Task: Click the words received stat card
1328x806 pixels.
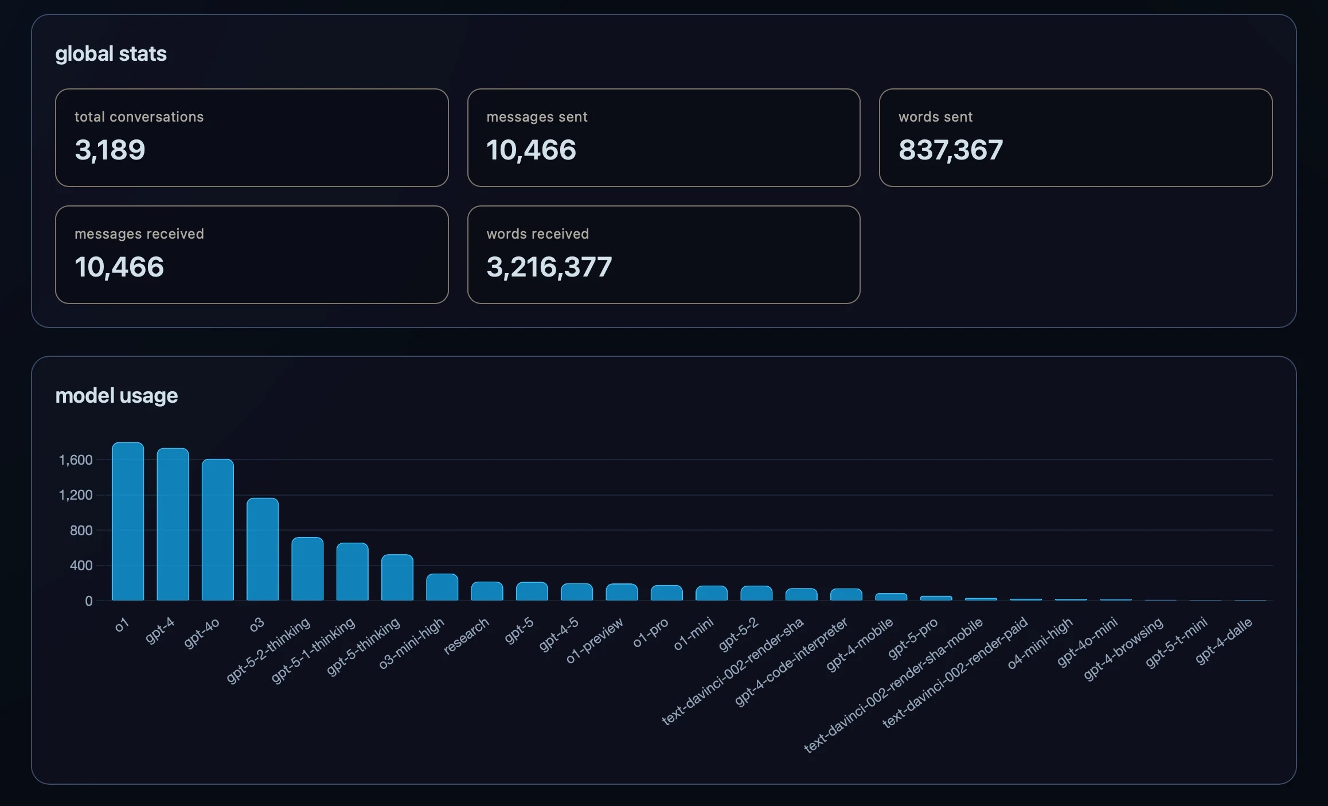Action: pos(663,255)
